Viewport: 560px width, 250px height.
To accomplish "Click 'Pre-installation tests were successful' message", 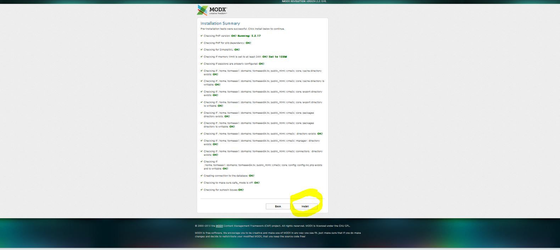I will point(242,29).
